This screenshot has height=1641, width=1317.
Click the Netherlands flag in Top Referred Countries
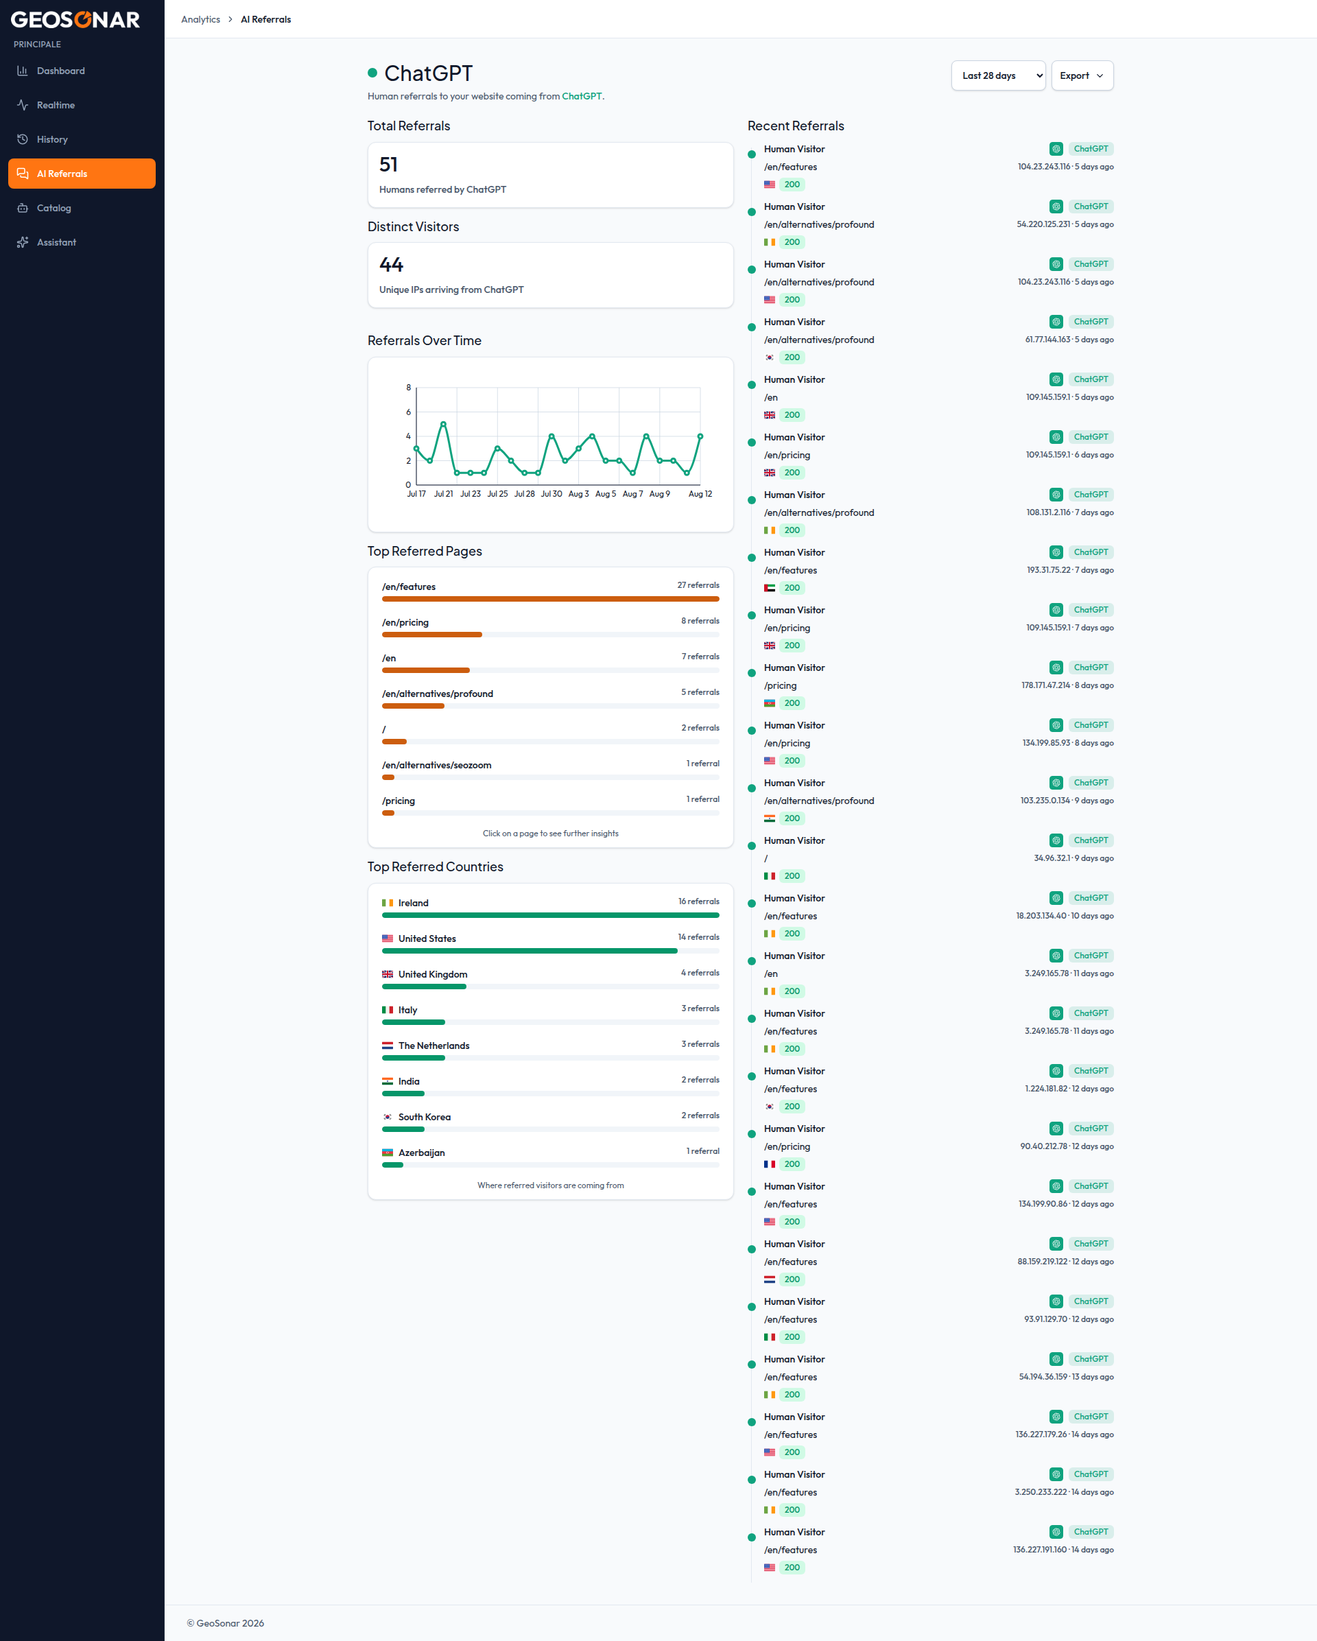click(x=388, y=1046)
